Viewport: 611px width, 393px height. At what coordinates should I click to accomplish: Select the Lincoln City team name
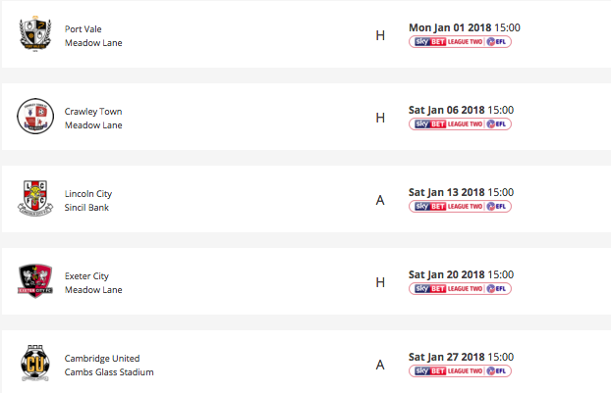click(x=89, y=194)
